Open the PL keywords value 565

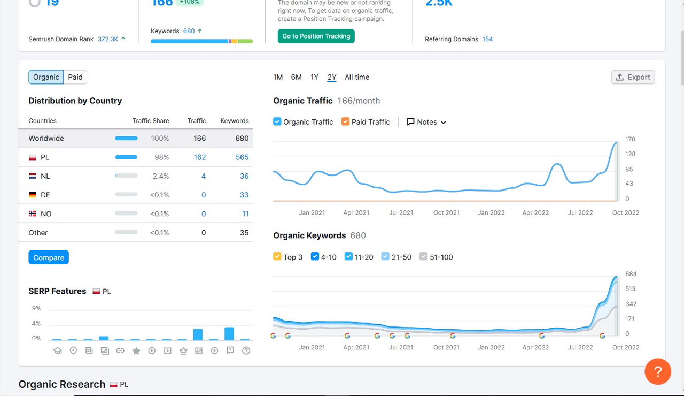coord(242,157)
